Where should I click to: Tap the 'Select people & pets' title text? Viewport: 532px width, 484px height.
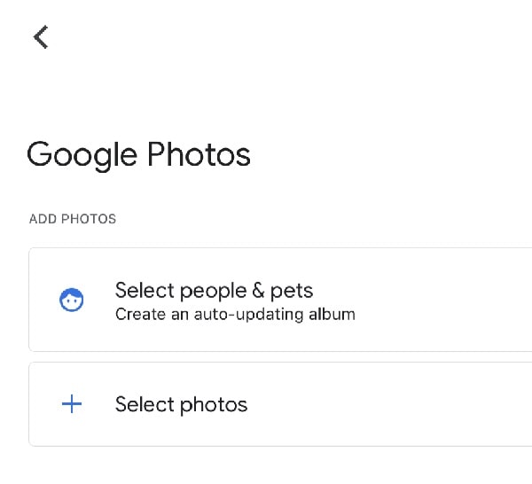click(x=214, y=290)
